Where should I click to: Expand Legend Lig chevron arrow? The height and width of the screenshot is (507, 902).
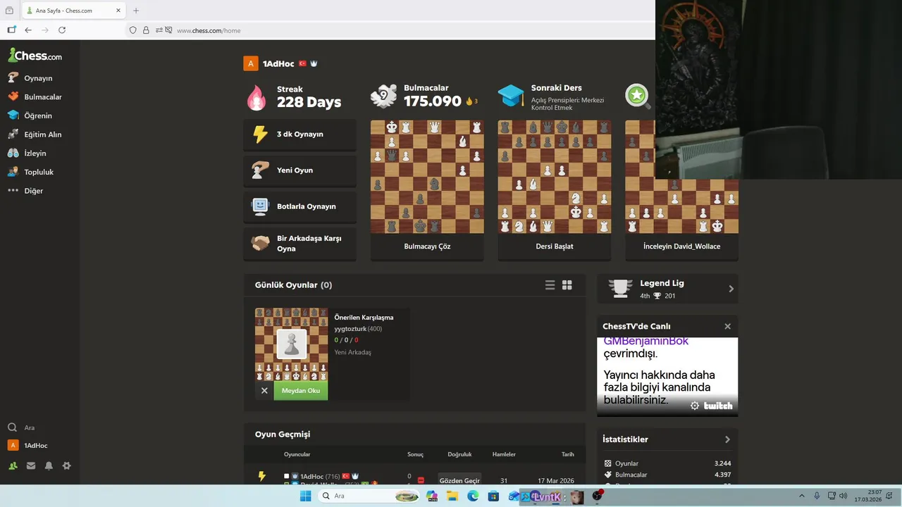coord(731,289)
